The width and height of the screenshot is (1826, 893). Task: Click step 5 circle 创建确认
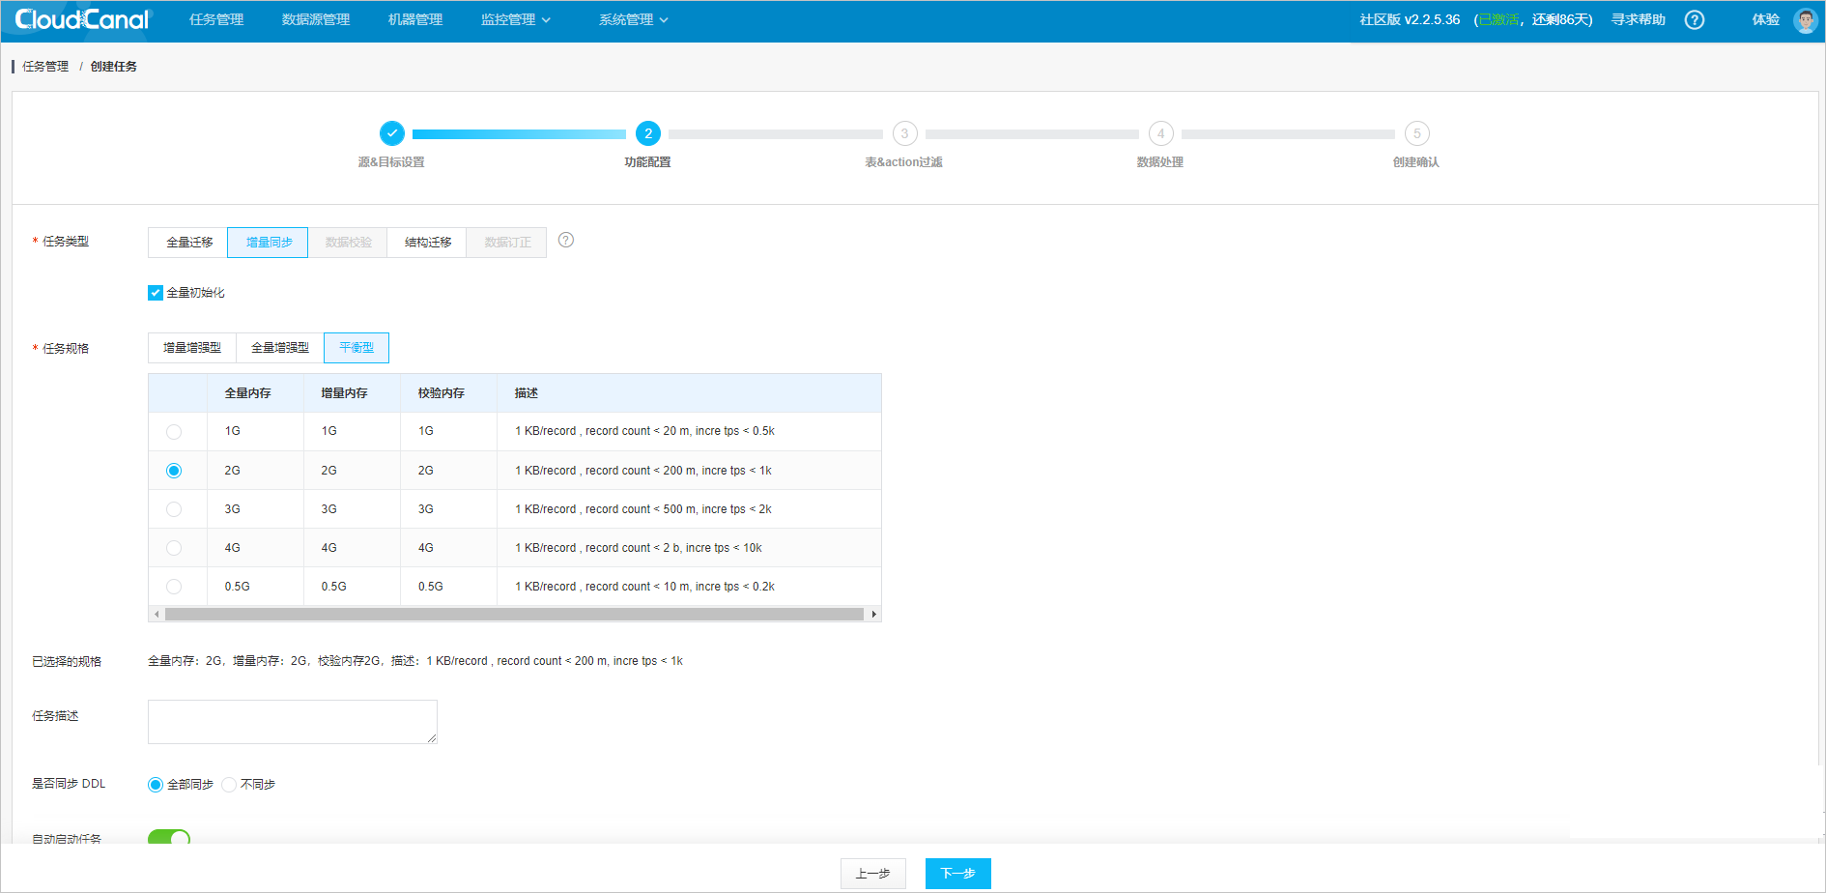tap(1416, 133)
